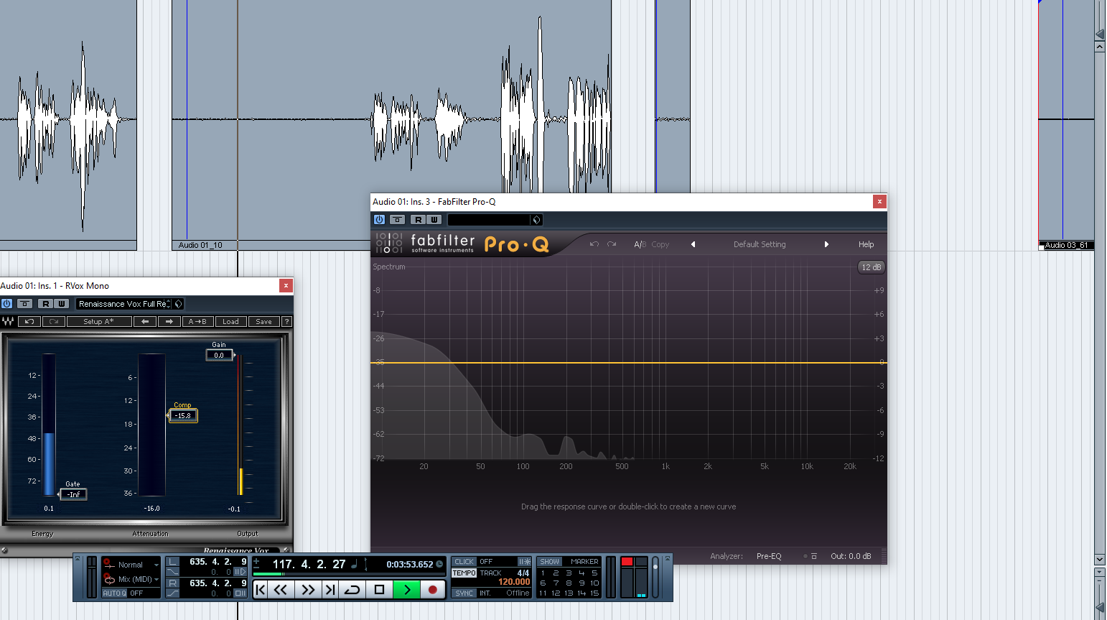
Task: Click Undo in RVox Waves toolbar
Action: (29, 321)
